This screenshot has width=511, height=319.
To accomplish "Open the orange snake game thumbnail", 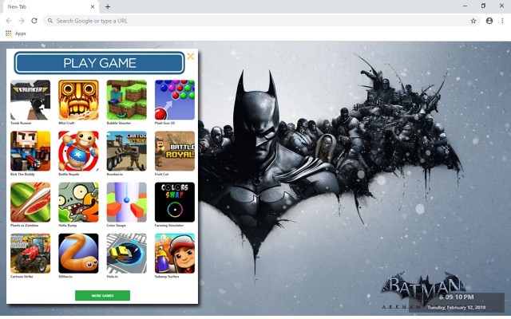I will tap(78, 254).
